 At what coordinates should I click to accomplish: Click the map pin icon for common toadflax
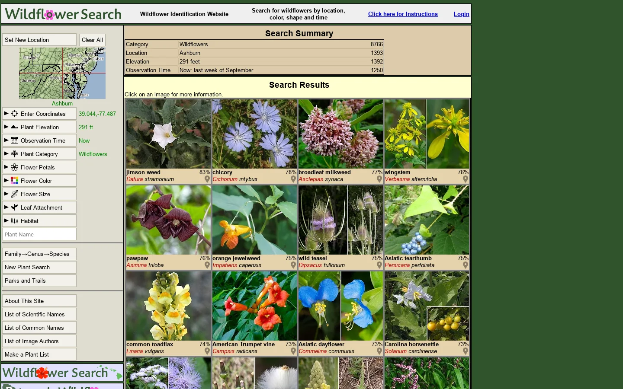[207, 351]
